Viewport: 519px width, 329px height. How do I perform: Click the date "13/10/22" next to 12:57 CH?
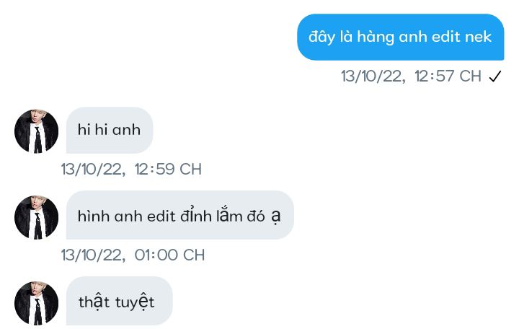pos(373,76)
